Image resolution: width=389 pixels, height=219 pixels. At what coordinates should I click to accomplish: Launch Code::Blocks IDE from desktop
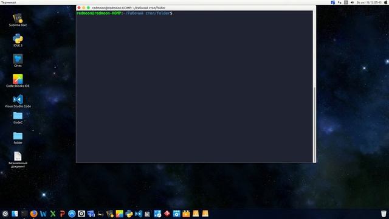(x=18, y=81)
